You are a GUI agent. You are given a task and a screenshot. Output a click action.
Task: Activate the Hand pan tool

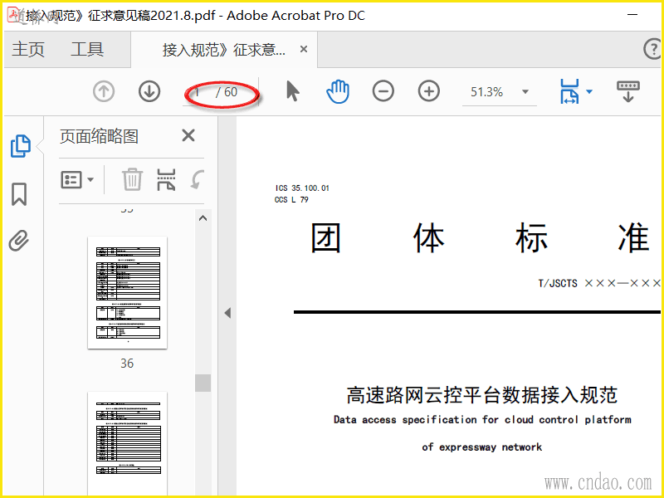pyautogui.click(x=338, y=91)
